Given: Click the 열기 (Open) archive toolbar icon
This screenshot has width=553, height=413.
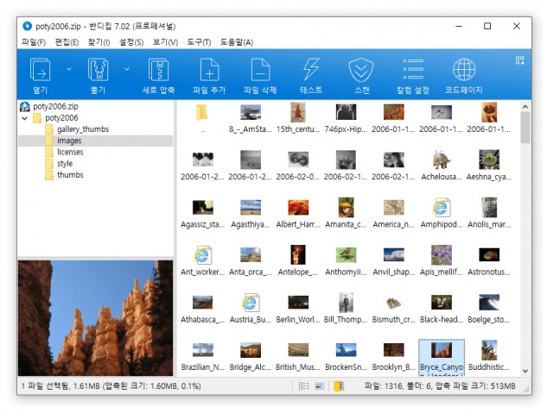Looking at the screenshot, I should [41, 70].
